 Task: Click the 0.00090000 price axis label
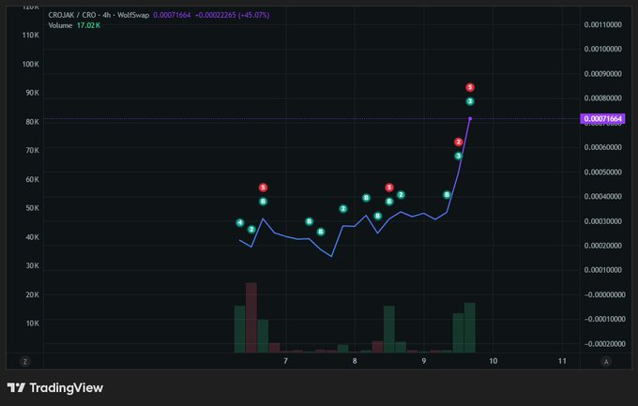point(603,74)
